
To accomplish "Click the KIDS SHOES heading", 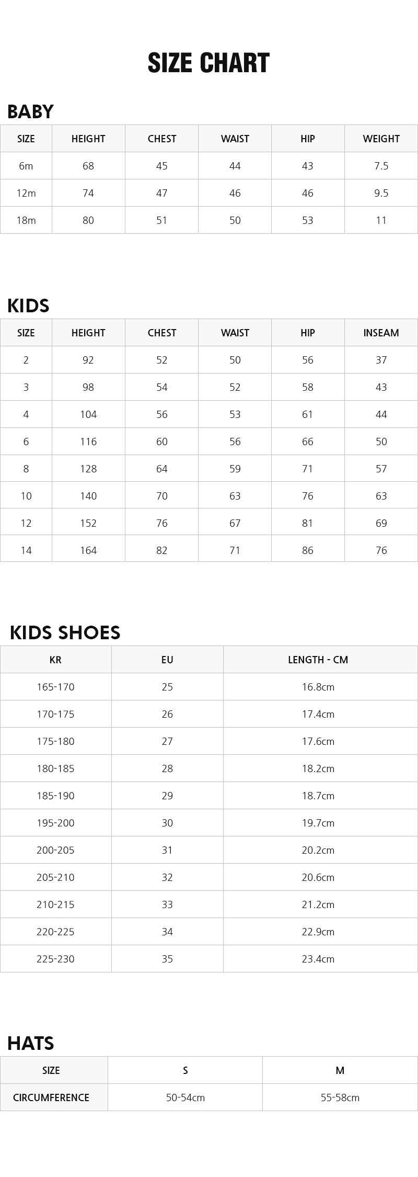I will pyautogui.click(x=65, y=632).
